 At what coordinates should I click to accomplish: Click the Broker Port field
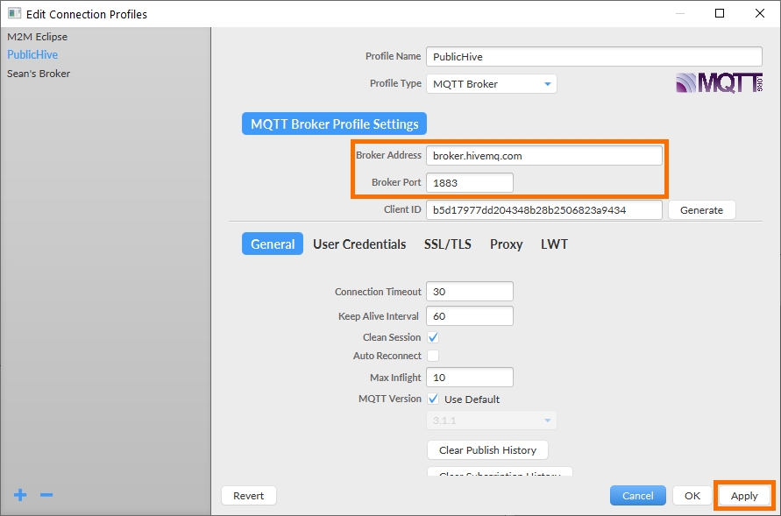click(470, 182)
